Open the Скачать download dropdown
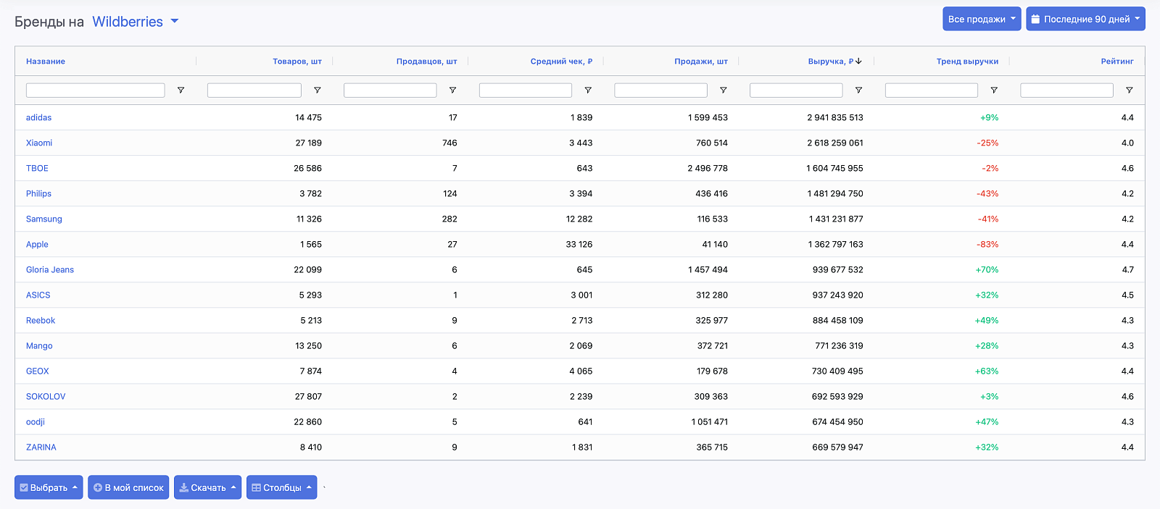Image resolution: width=1160 pixels, height=509 pixels. tap(207, 487)
